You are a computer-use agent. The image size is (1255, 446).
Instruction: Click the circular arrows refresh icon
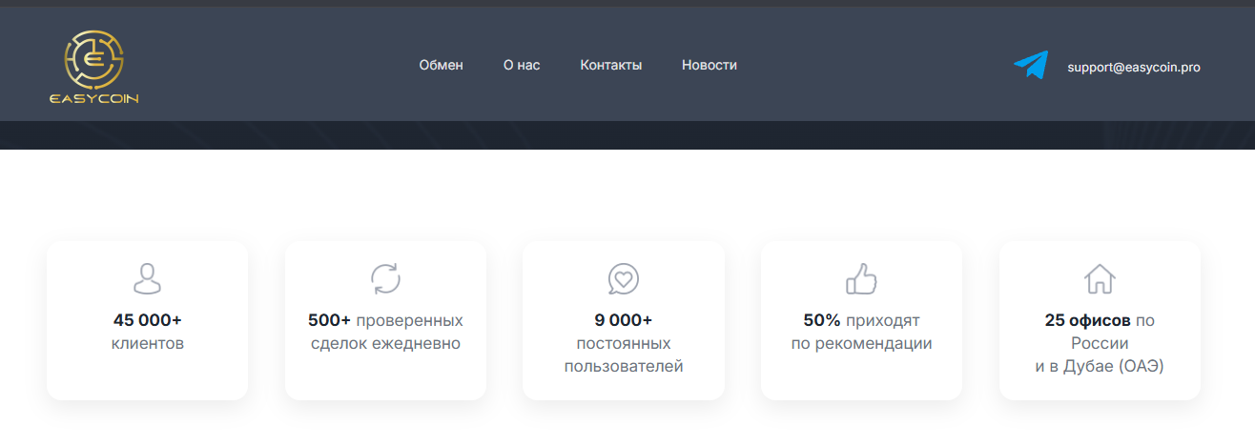(x=385, y=278)
